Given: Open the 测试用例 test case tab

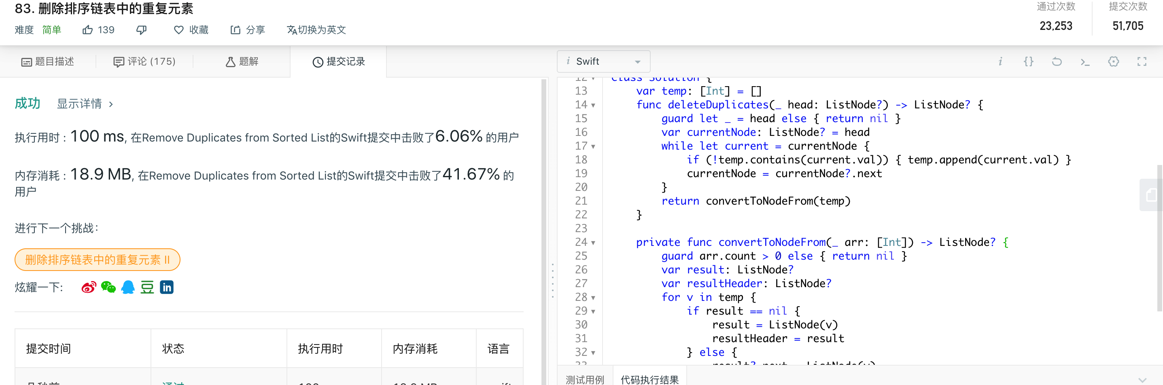Looking at the screenshot, I should click(x=585, y=379).
